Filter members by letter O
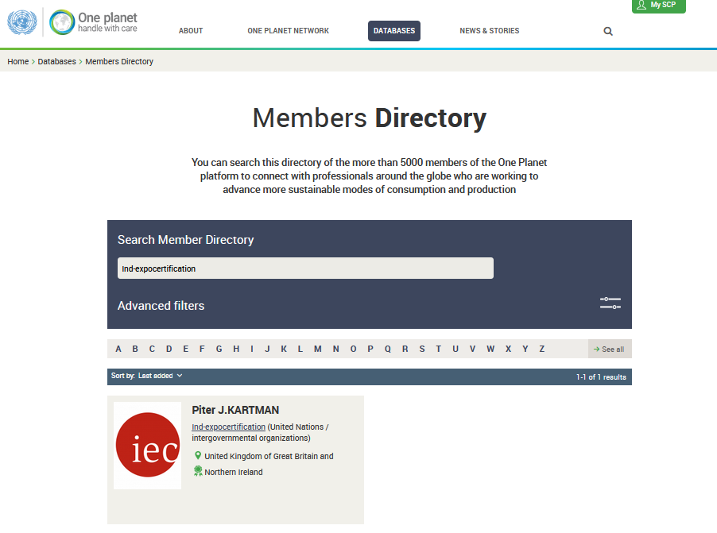This screenshot has width=717, height=533. click(x=353, y=349)
